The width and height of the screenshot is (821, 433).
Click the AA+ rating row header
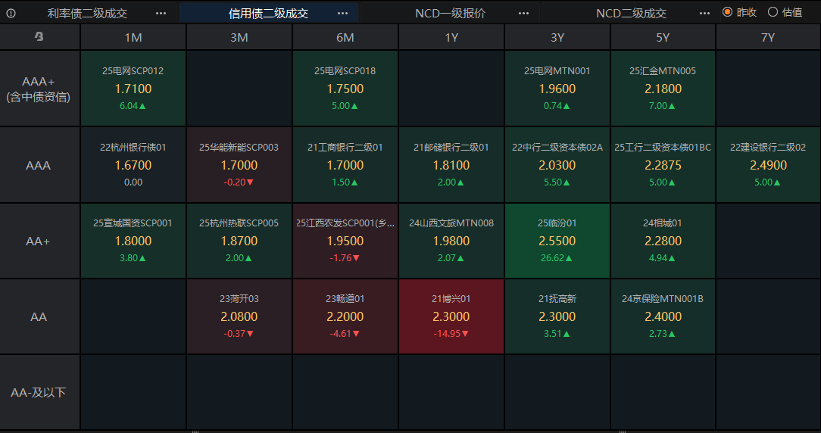coord(39,241)
